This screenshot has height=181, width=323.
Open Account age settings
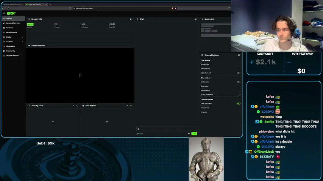pyautogui.click(x=220, y=64)
